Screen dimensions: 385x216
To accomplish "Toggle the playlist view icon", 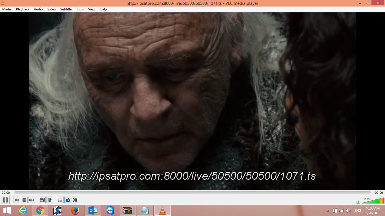I will [60, 200].
